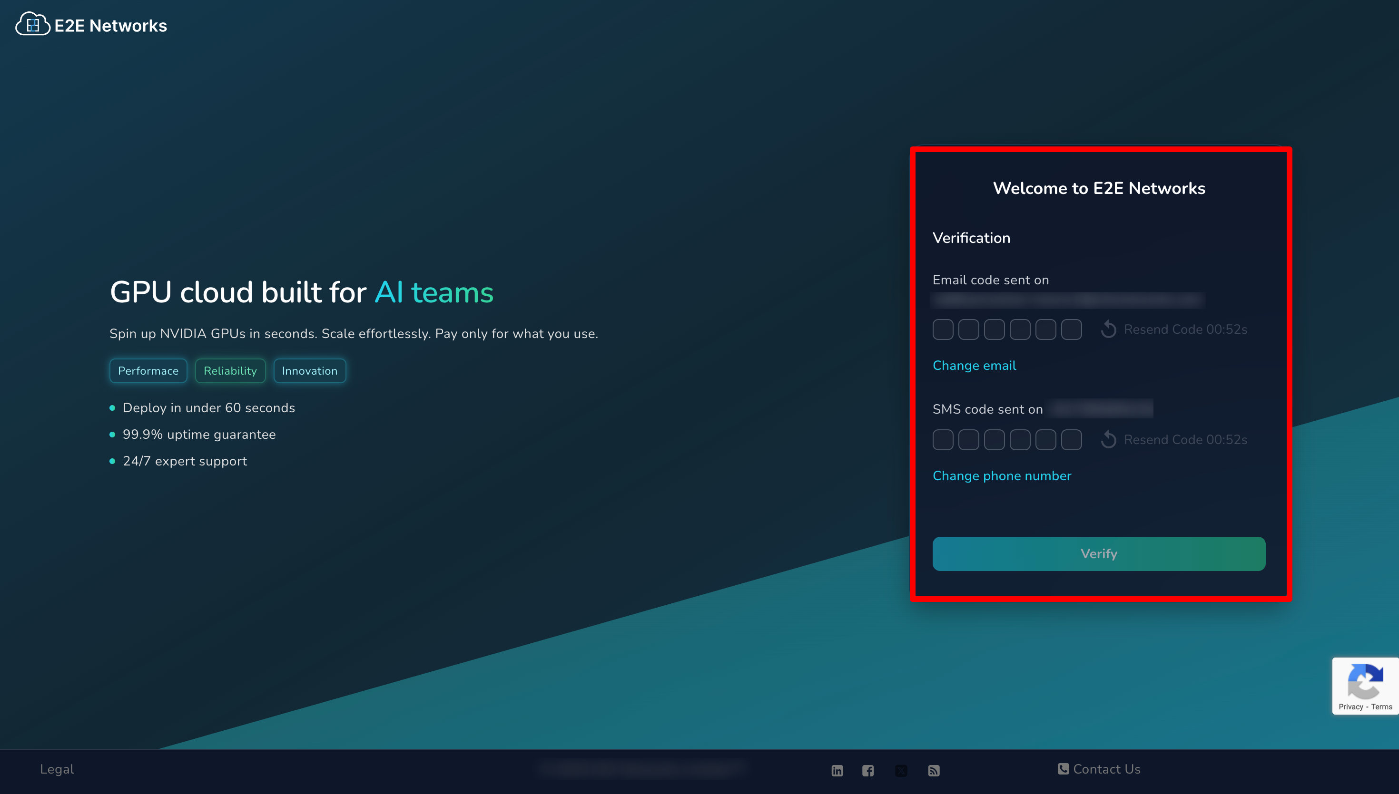Focus the first SMS code digit box
Image resolution: width=1399 pixels, height=794 pixels.
pyautogui.click(x=943, y=439)
